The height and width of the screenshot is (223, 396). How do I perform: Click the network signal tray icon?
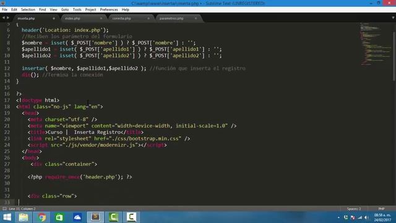tap(360, 217)
